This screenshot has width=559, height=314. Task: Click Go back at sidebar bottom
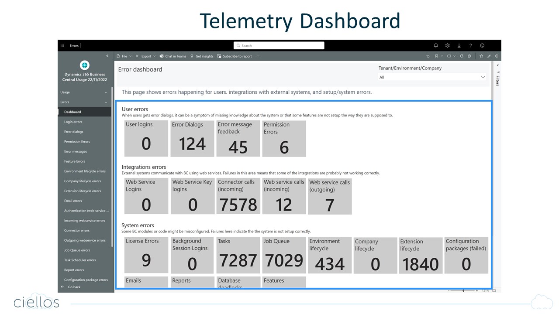[x=71, y=287]
